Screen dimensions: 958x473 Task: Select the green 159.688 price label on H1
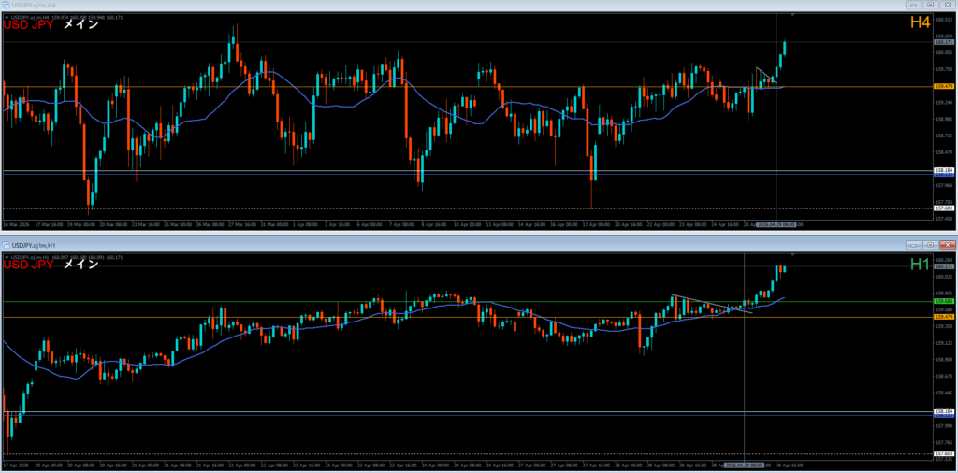click(944, 302)
